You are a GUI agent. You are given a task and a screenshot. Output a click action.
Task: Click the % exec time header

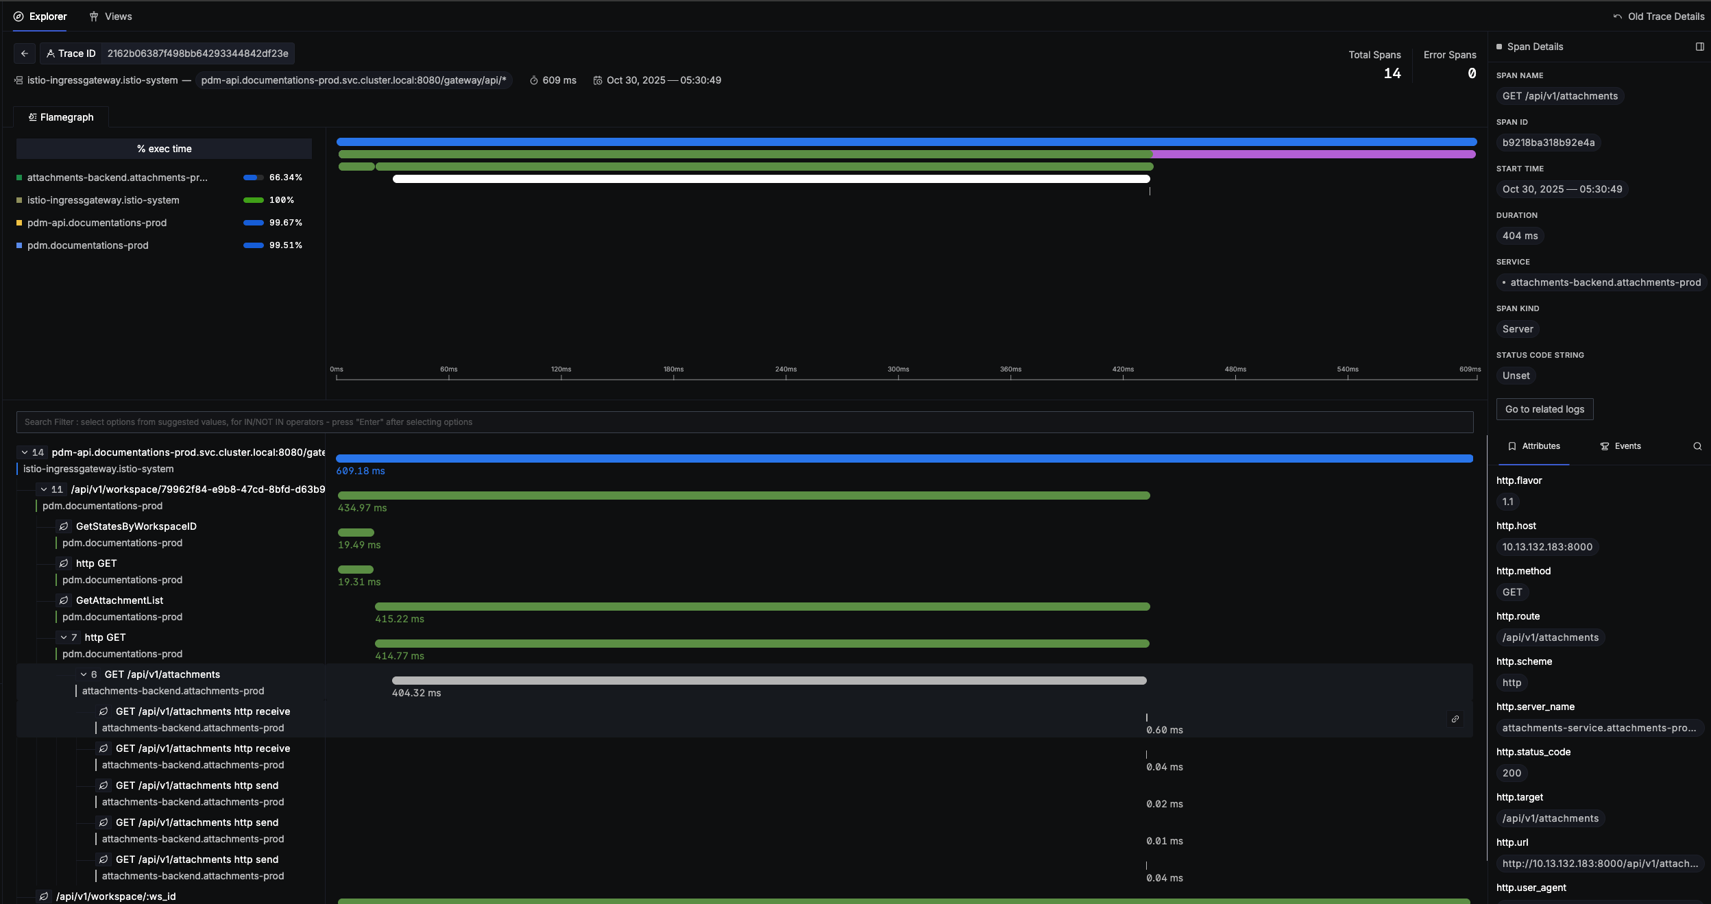point(164,149)
